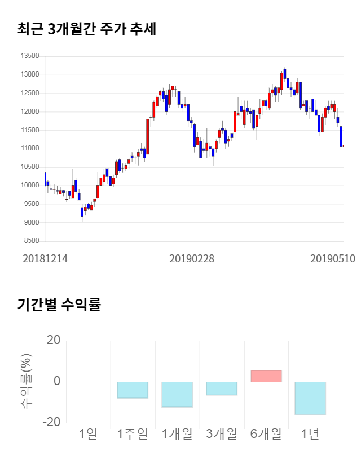Select the 1개월 period label
The image size is (361, 456).
(x=177, y=434)
